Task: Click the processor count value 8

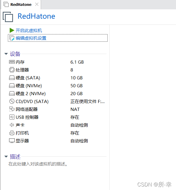Action: [72, 70]
